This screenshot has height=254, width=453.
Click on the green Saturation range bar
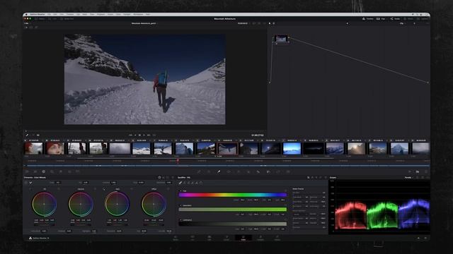[233, 210]
